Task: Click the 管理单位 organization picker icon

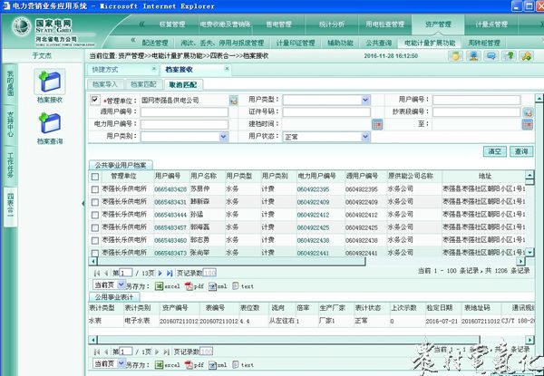Action: tap(233, 99)
